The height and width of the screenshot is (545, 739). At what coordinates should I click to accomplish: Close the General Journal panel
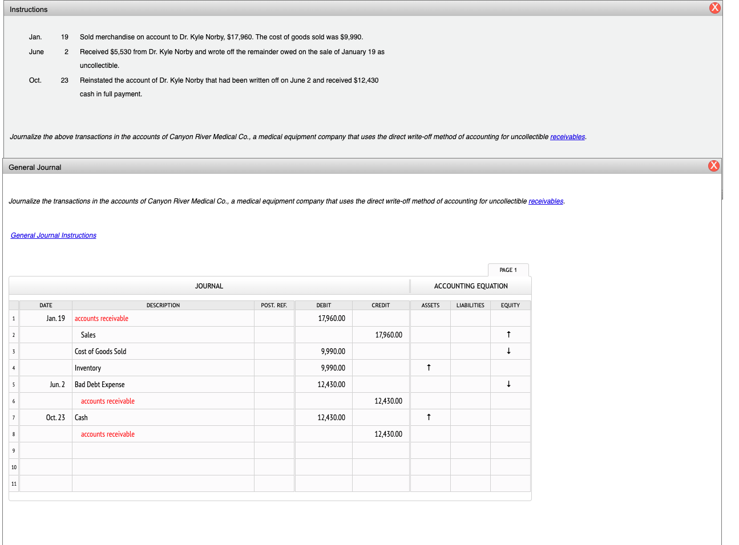(714, 166)
